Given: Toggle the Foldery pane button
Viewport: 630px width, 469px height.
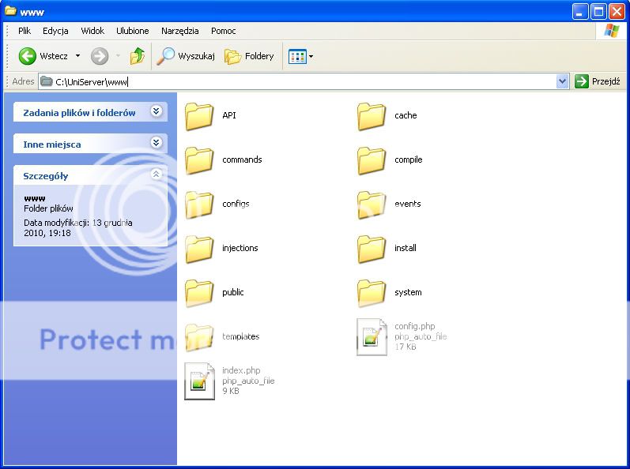Looking at the screenshot, I should point(249,56).
